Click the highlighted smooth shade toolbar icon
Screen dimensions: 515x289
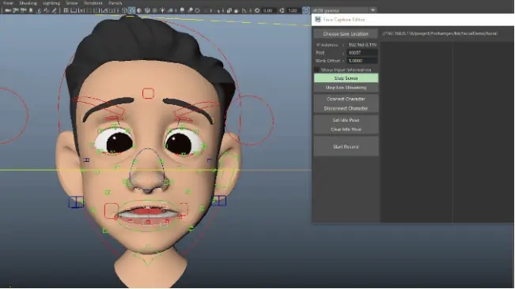click(131, 10)
